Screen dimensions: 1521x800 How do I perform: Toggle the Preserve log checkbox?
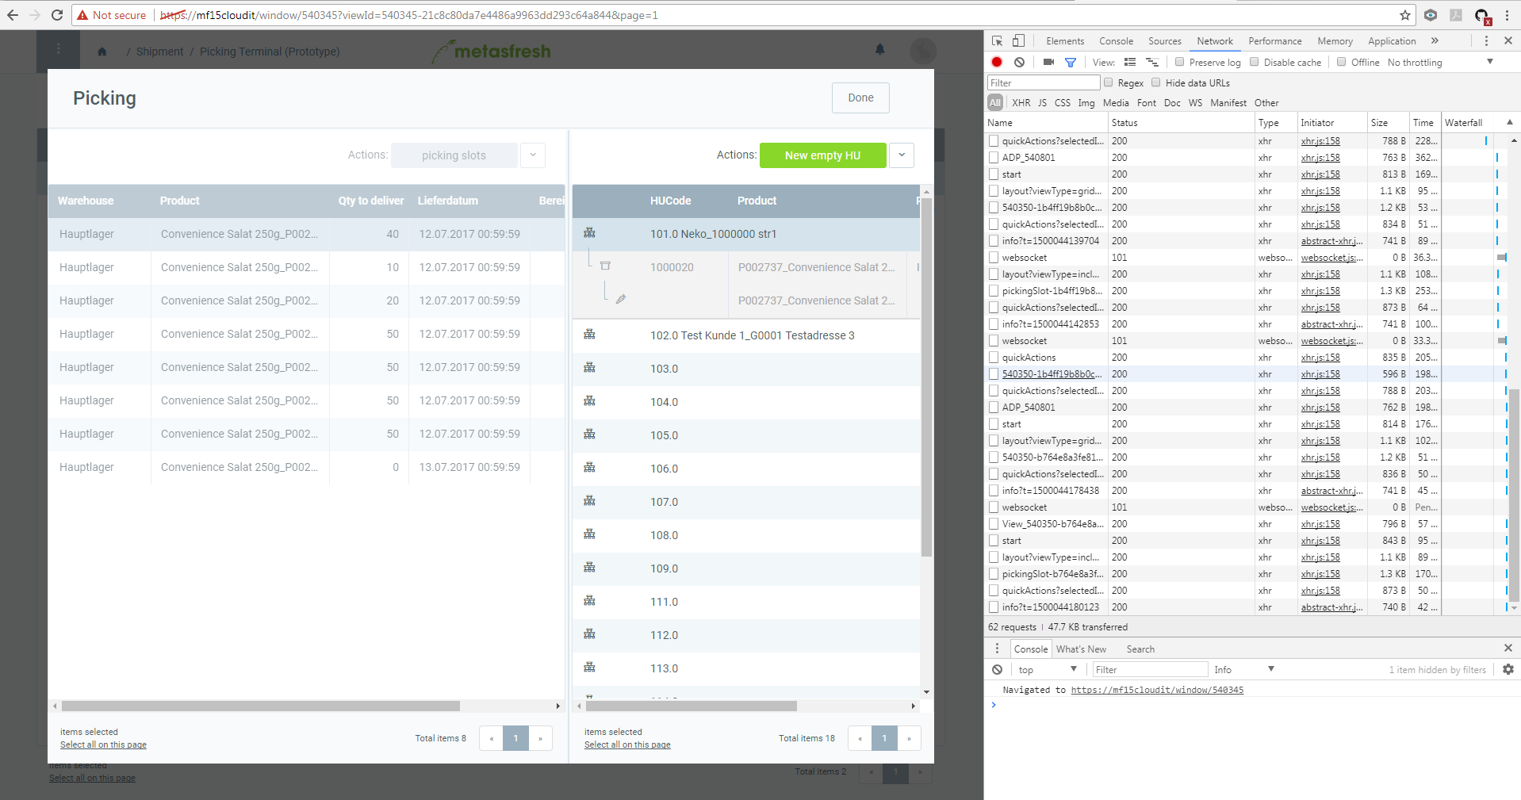1179,62
